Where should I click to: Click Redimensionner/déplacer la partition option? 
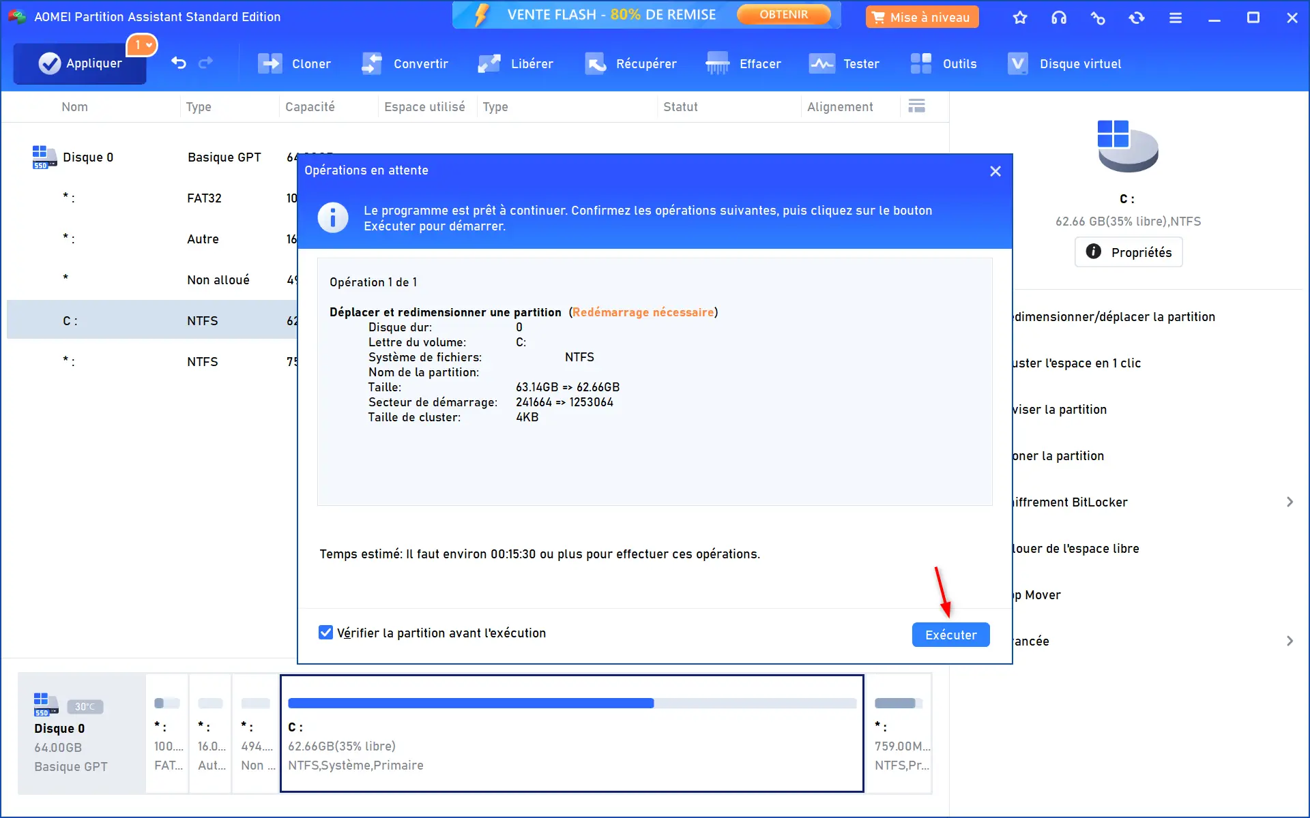click(1114, 317)
